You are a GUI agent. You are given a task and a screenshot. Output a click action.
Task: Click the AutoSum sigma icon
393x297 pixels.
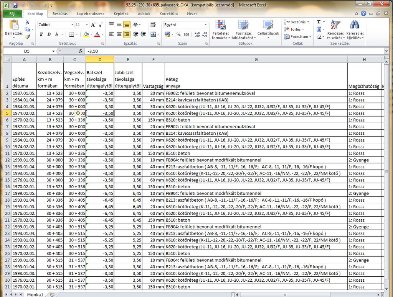pos(319,22)
